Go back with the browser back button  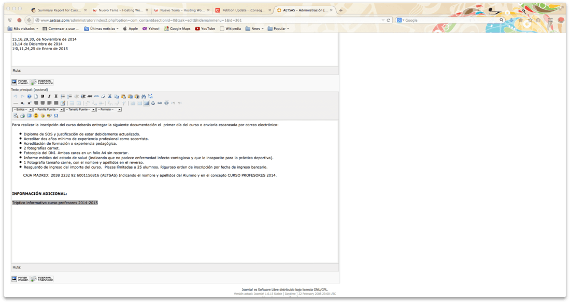[x=29, y=20]
